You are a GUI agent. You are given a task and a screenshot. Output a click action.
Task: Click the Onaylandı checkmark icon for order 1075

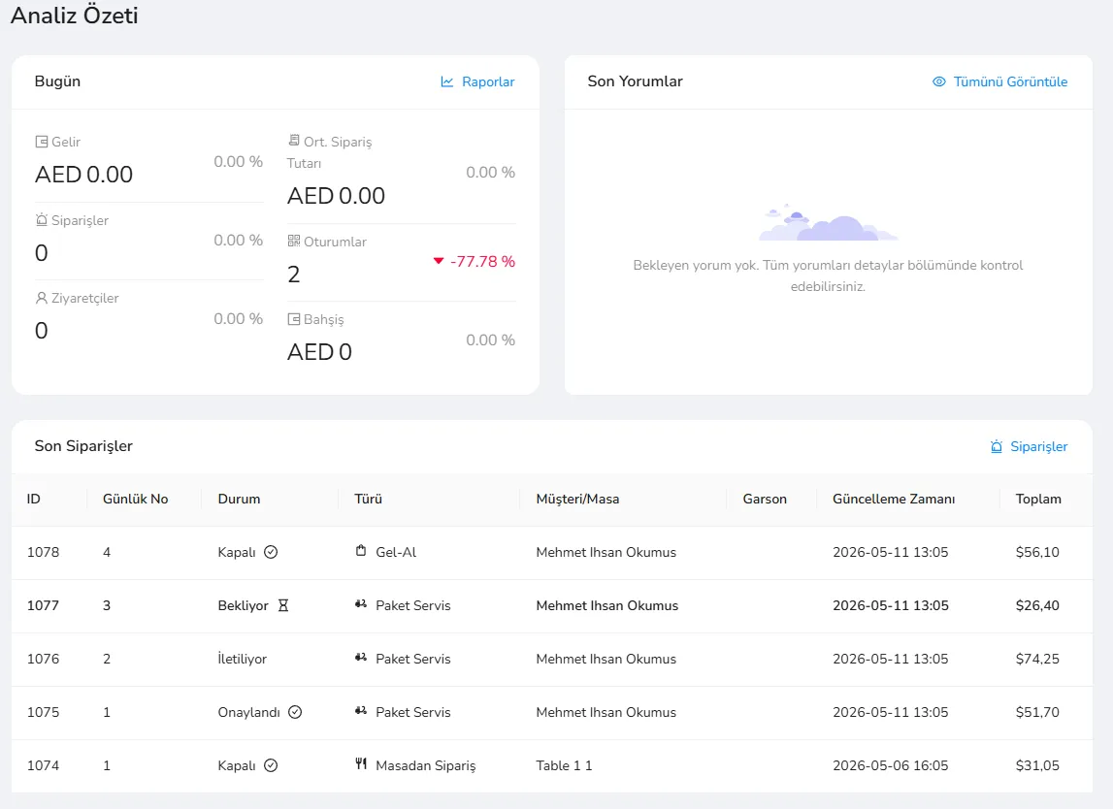click(295, 712)
